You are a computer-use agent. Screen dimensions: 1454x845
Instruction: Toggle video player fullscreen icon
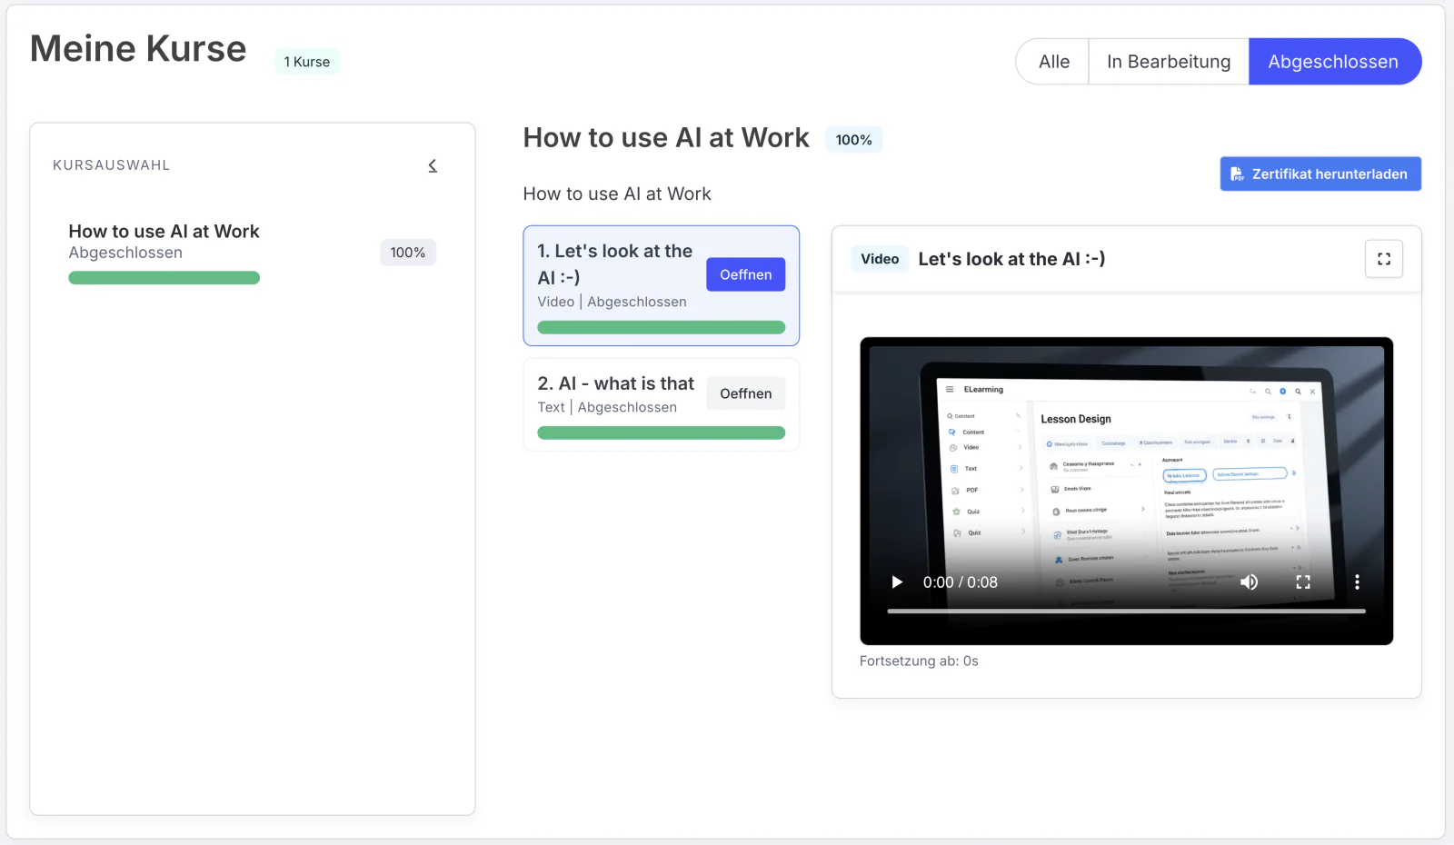(1303, 582)
